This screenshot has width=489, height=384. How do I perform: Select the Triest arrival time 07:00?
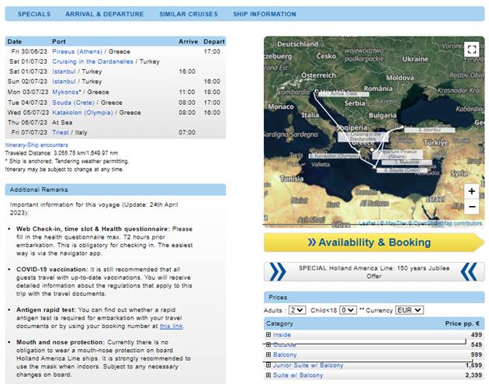pyautogui.click(x=187, y=132)
